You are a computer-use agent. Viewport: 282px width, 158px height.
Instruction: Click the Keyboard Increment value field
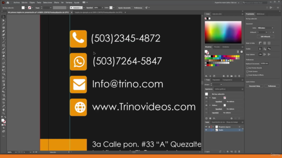pos(264,64)
